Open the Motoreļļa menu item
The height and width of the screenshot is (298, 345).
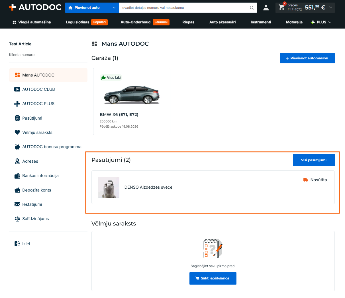294,22
